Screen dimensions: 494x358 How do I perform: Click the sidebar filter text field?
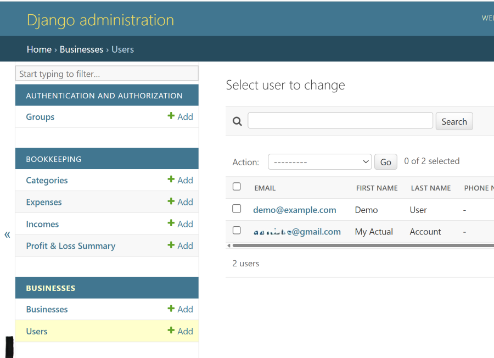coord(107,74)
